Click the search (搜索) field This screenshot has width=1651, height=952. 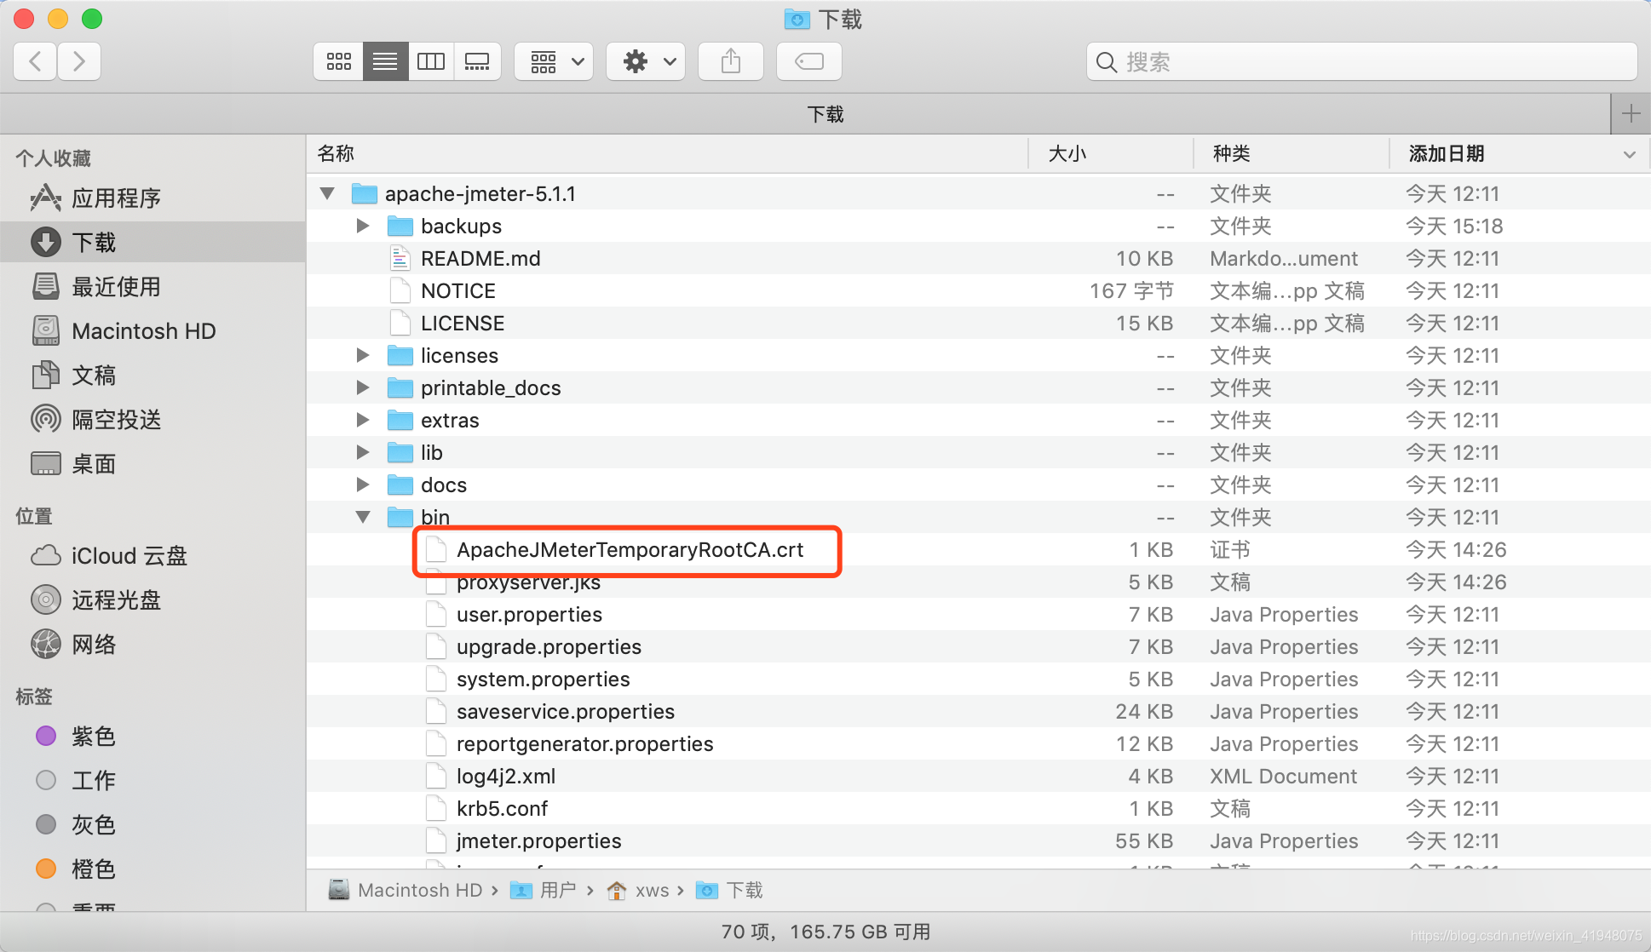pos(1363,61)
